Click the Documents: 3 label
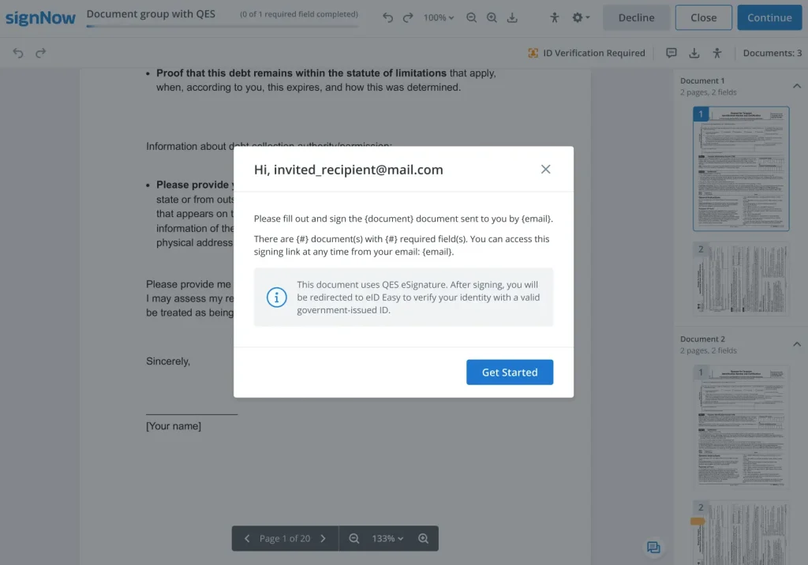Viewport: 808px width, 565px height. coord(772,53)
